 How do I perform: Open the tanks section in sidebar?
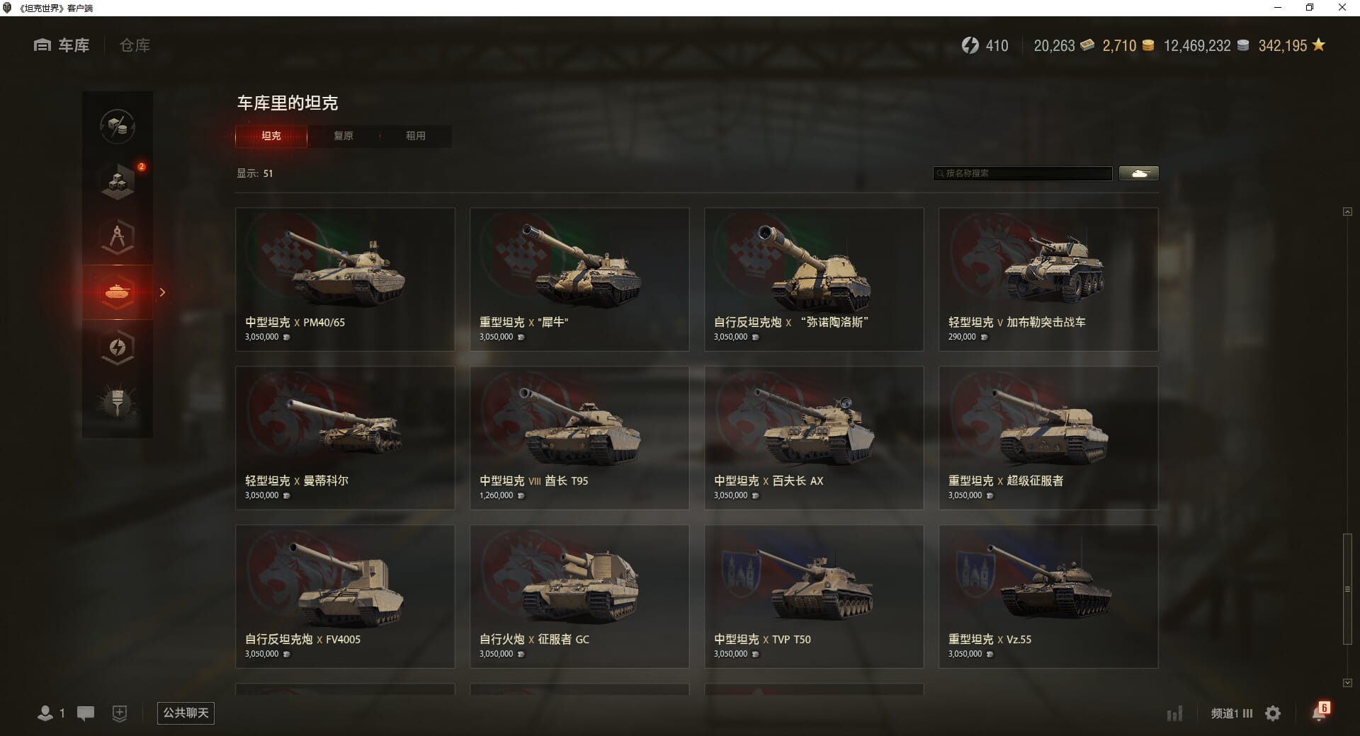(x=118, y=292)
